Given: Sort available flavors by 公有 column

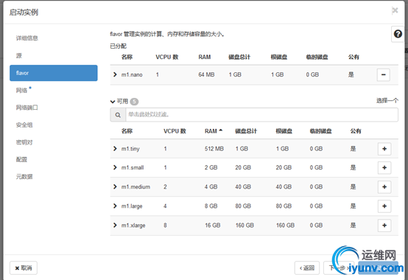Looking at the screenshot, I should (x=356, y=131).
